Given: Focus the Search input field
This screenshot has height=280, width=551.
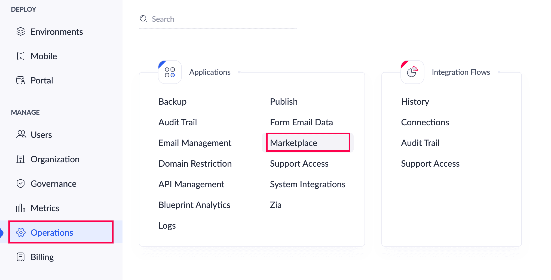Looking at the screenshot, I should 218,19.
